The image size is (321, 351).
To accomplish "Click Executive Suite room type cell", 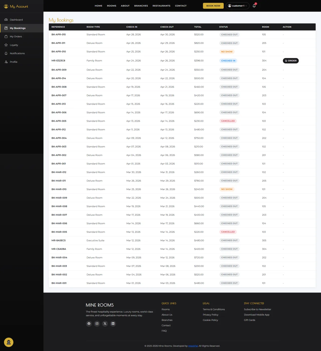I will point(95,240).
